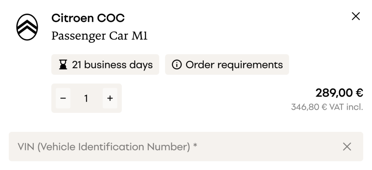Click the hourglass delivery time icon
Viewport: 372px width, 170px height.
pos(63,65)
